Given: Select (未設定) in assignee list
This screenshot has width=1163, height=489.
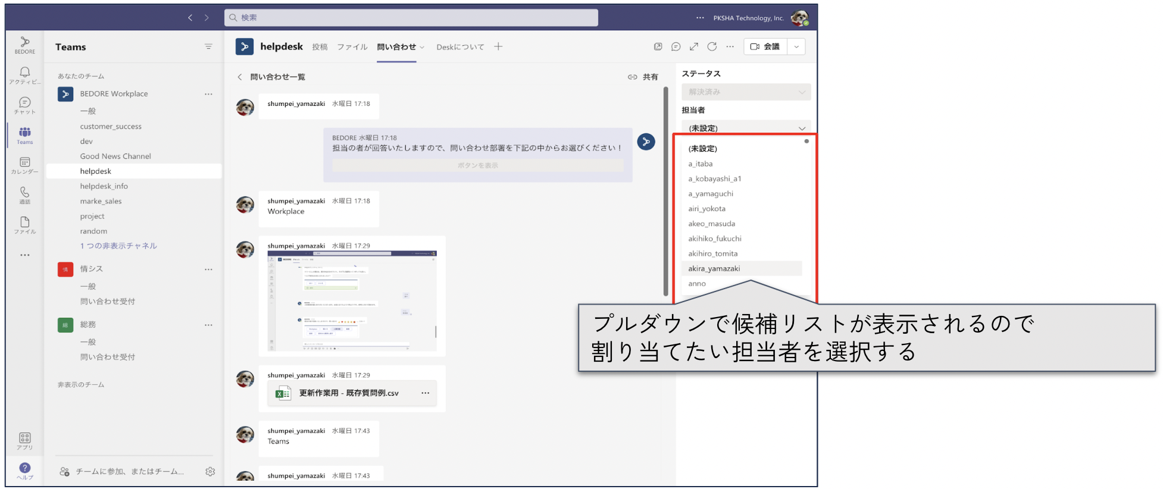Looking at the screenshot, I should pos(703,149).
